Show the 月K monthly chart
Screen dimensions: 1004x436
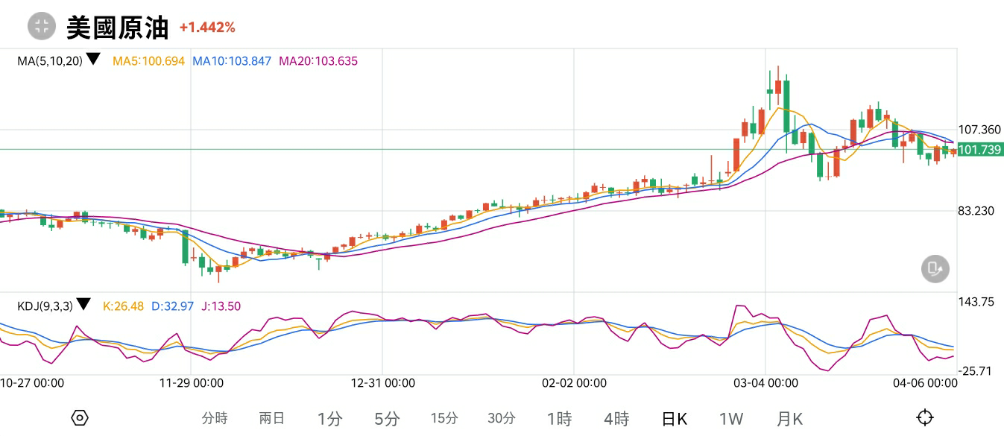click(x=789, y=419)
